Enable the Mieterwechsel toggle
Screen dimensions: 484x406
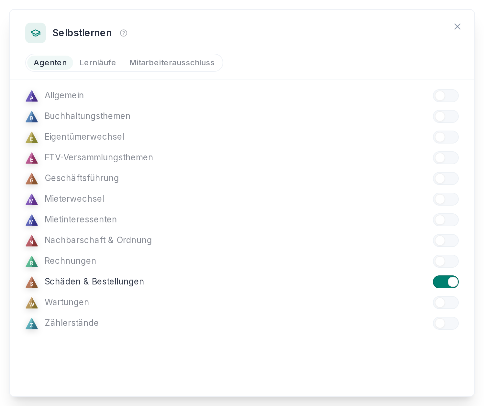[446, 199]
